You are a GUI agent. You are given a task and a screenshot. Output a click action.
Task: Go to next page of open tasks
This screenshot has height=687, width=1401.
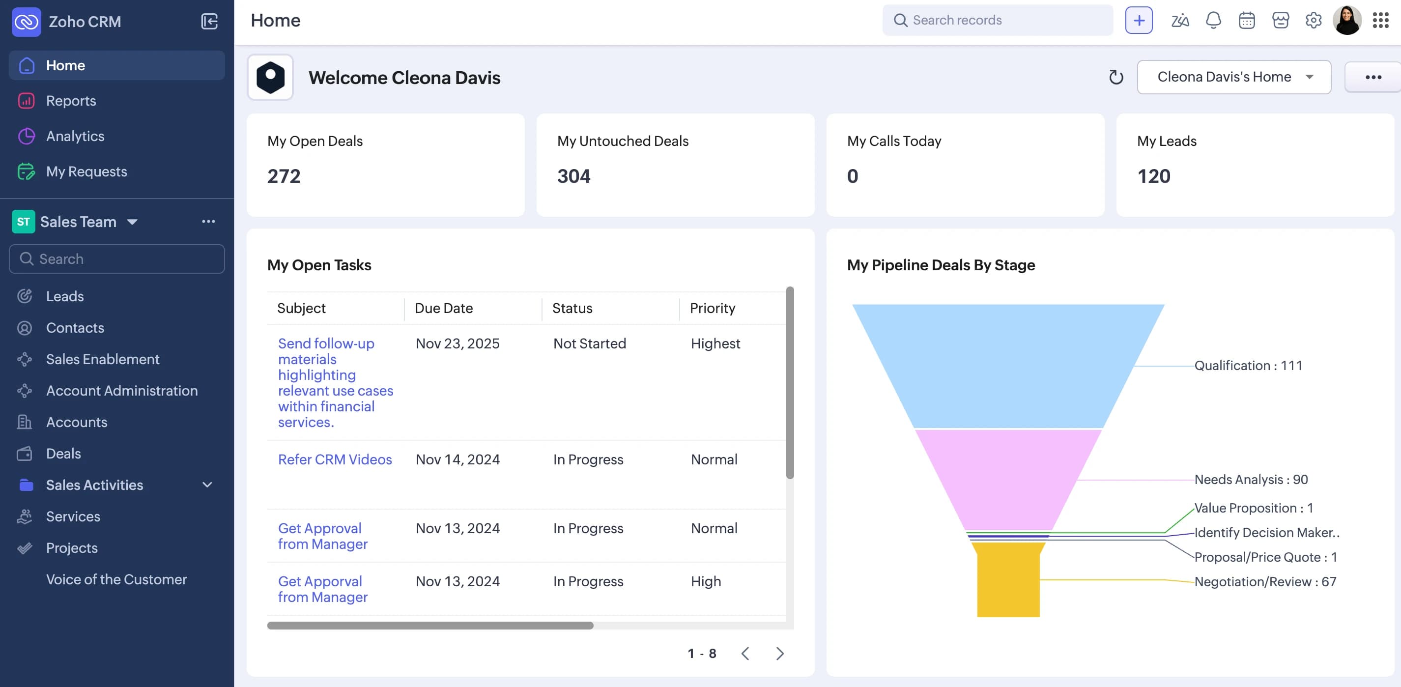[780, 653]
